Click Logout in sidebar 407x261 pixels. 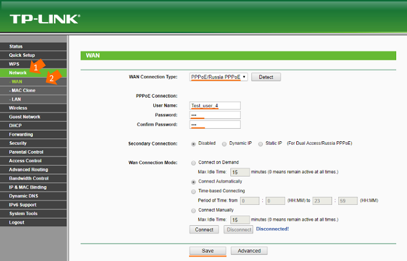17,222
